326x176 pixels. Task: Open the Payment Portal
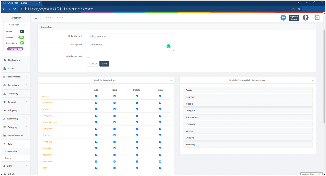pos(294,18)
